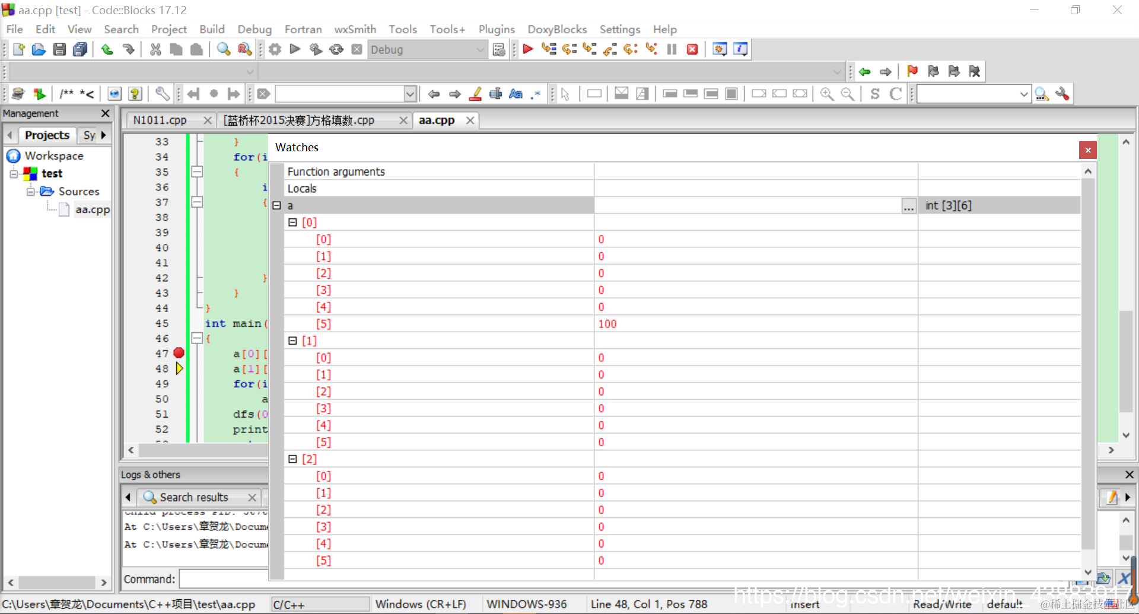
Task: Select aa.cpp in project tree
Action: [x=93, y=209]
